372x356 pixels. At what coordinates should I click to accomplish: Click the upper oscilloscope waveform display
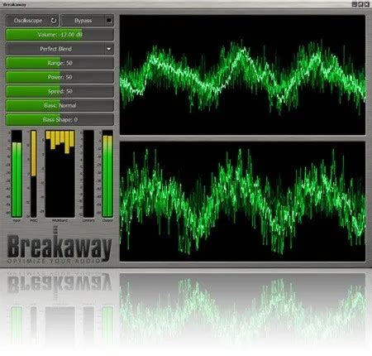pyautogui.click(x=242, y=75)
